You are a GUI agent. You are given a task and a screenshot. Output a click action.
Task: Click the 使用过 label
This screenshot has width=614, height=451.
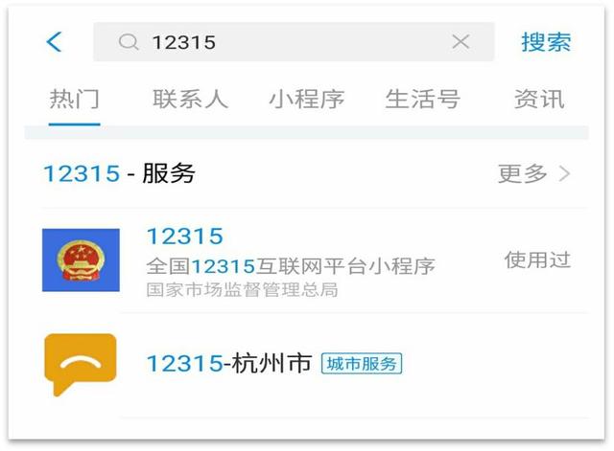[537, 260]
